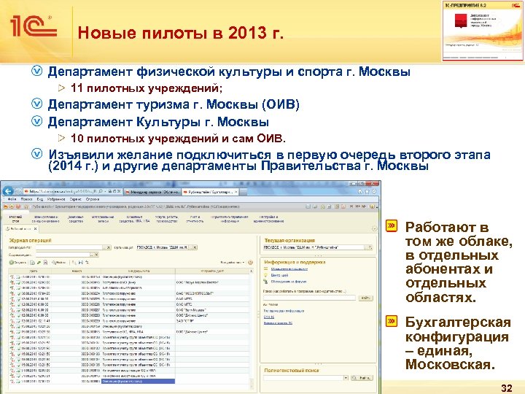Click the organization filter field in journal
This screenshot has width=525, height=394.
(163, 247)
